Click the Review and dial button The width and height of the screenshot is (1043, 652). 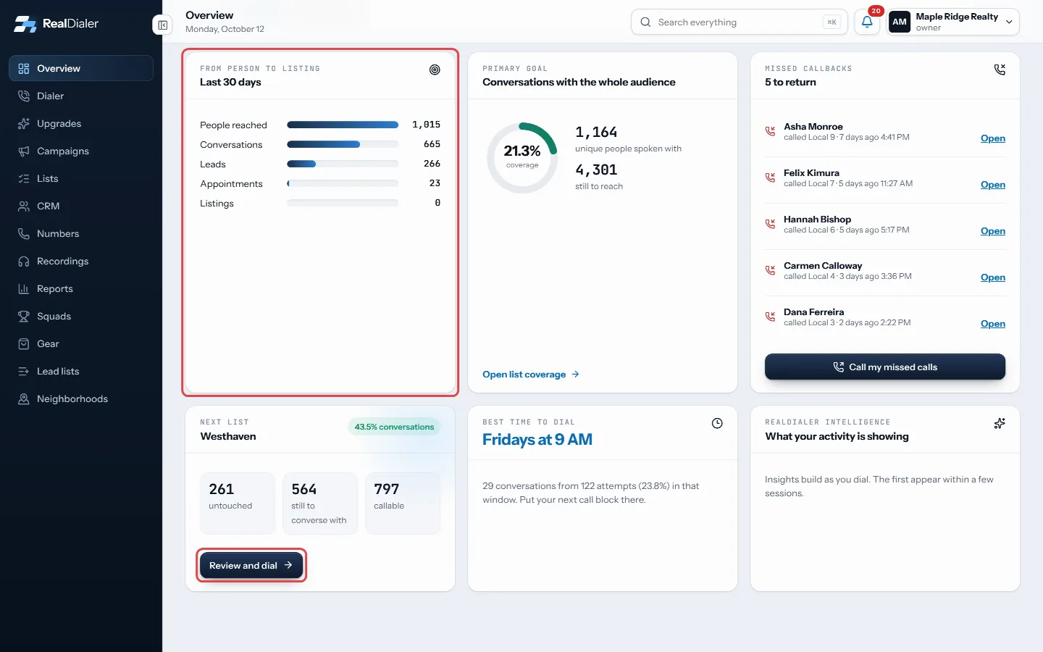[251, 565]
